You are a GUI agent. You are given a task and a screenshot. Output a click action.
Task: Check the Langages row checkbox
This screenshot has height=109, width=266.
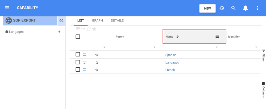click(x=78, y=62)
